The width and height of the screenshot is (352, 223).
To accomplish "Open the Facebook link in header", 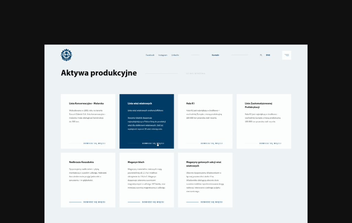I will (150, 55).
